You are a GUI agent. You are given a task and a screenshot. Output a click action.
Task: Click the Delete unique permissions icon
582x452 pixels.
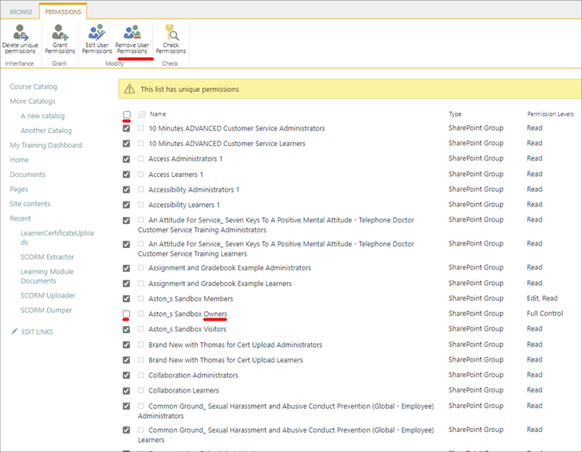click(20, 33)
